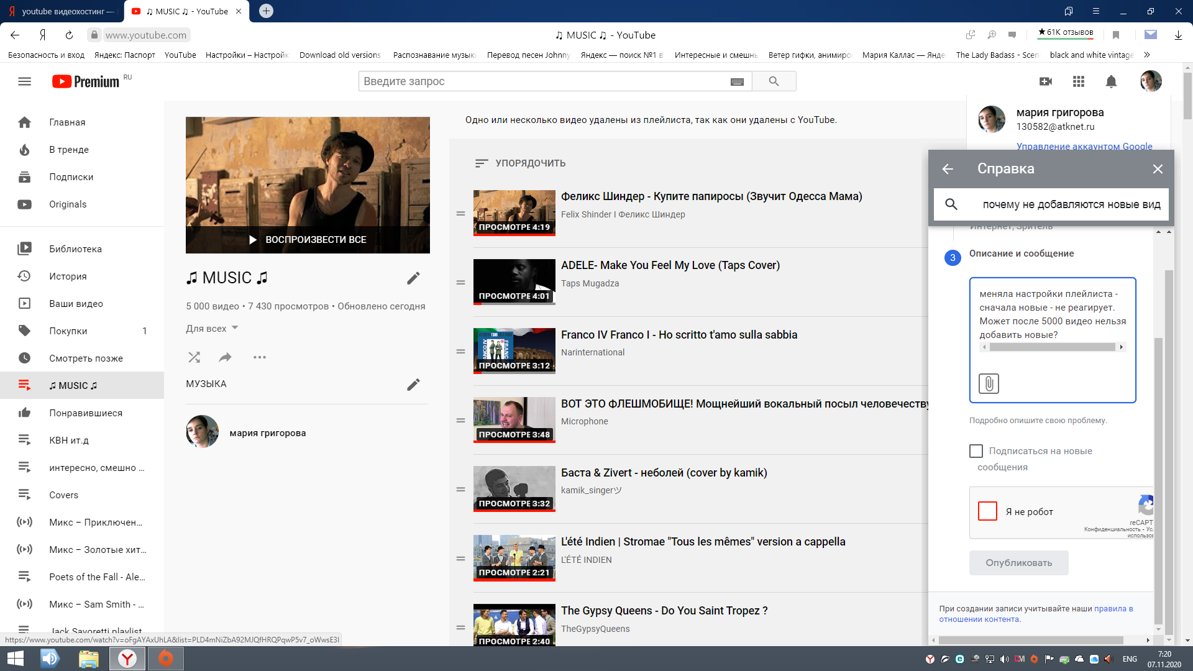The width and height of the screenshot is (1193, 671).
Task: Close the Справка help panel
Action: pos(1158,169)
